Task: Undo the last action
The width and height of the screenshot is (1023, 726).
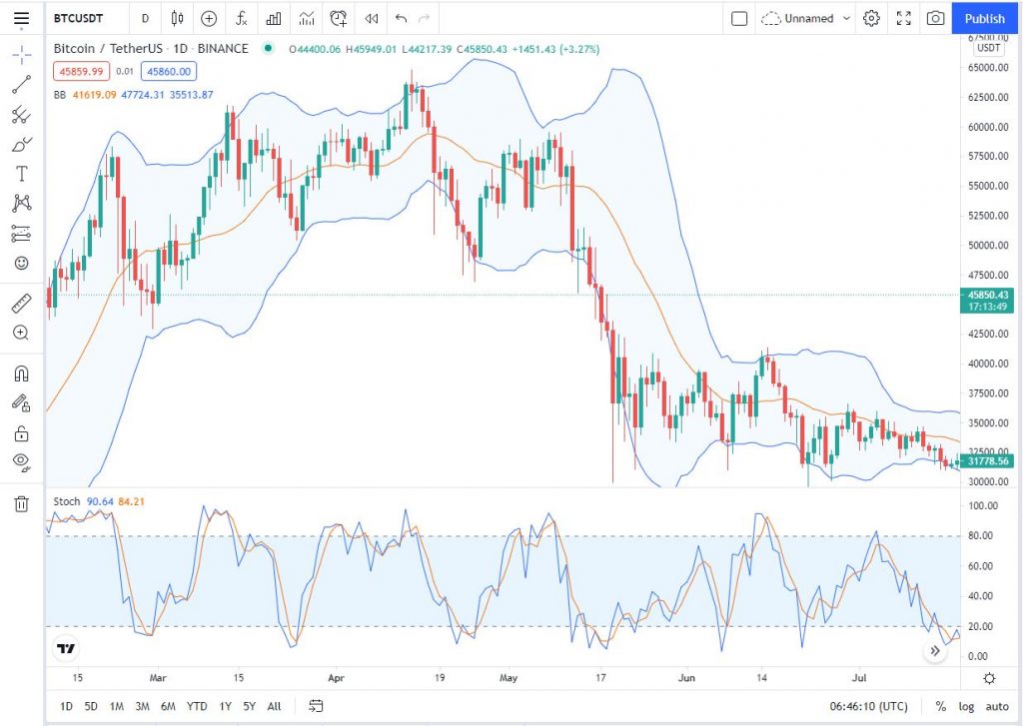Action: click(402, 18)
